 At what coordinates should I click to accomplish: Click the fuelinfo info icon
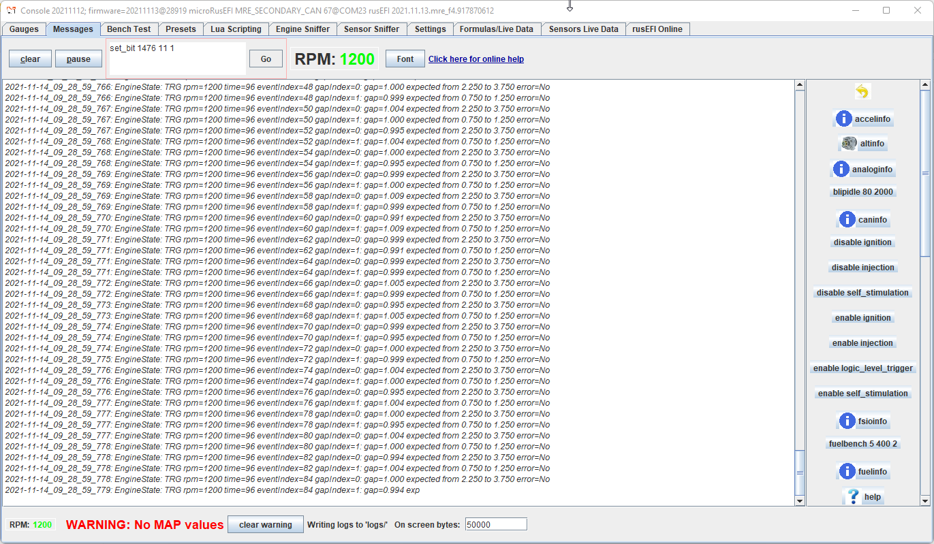click(x=847, y=471)
